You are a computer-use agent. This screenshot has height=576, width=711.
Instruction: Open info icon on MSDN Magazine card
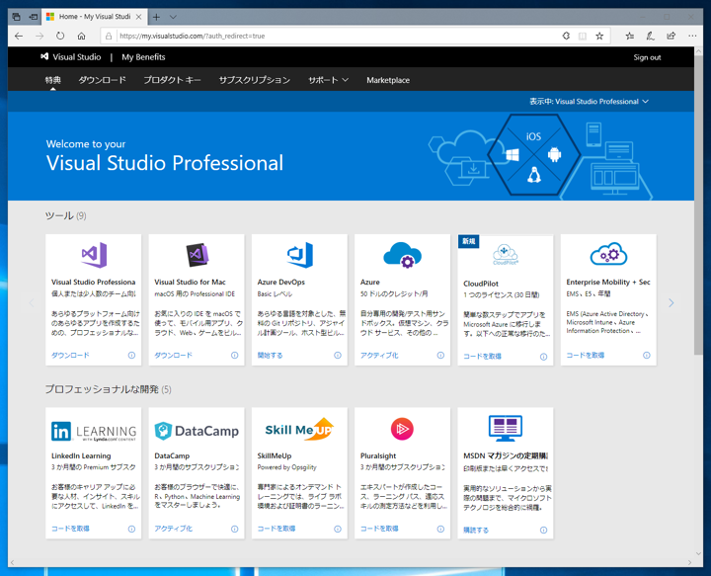543,531
